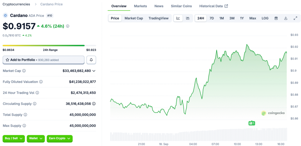Viewport: 301px width, 146px height.
Task: Open 24 Hour Trading Vol info icon
Action: tap(37, 93)
